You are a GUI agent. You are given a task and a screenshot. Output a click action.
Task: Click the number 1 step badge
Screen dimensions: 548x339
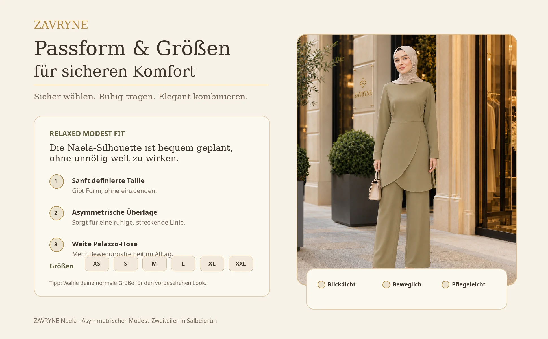(x=56, y=181)
